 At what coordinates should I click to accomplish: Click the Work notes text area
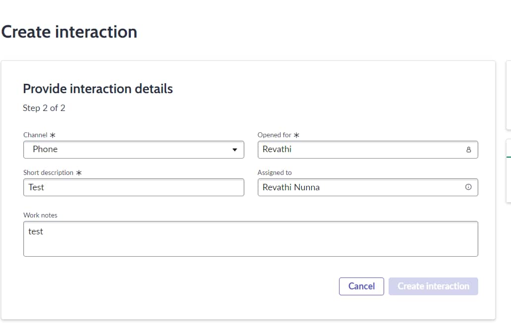point(250,238)
